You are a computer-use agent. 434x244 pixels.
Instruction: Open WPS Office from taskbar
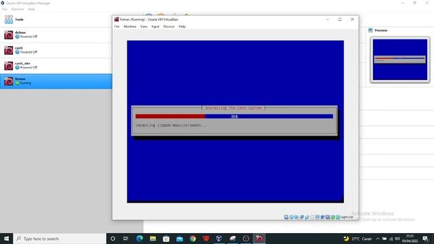[x=206, y=239]
